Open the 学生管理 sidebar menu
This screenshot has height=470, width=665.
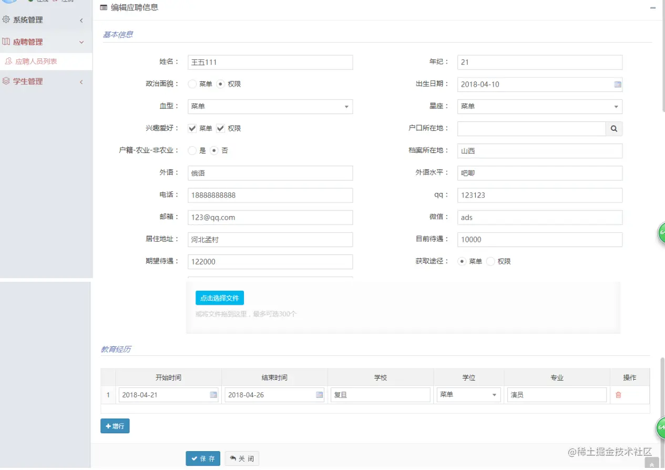coord(46,81)
